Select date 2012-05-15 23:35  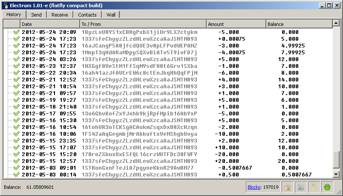coord(49,141)
